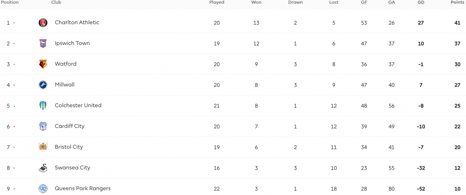The width and height of the screenshot is (466, 195).
Task: Click the Ipswich Town club badge
Action: pos(43,43)
